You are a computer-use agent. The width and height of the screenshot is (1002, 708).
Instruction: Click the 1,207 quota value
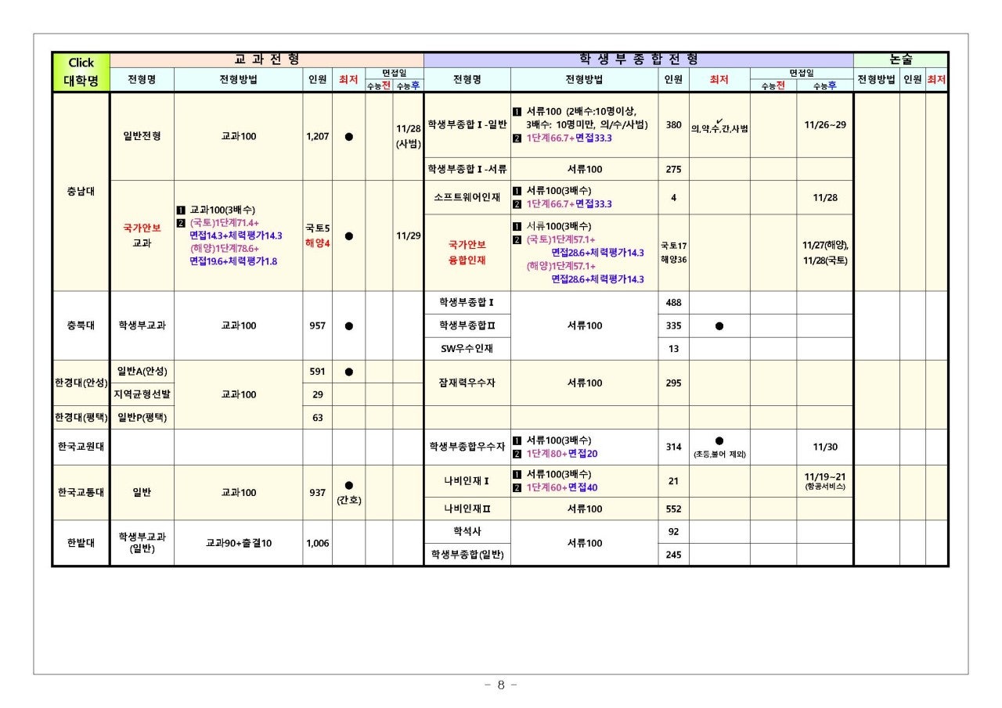pos(317,136)
